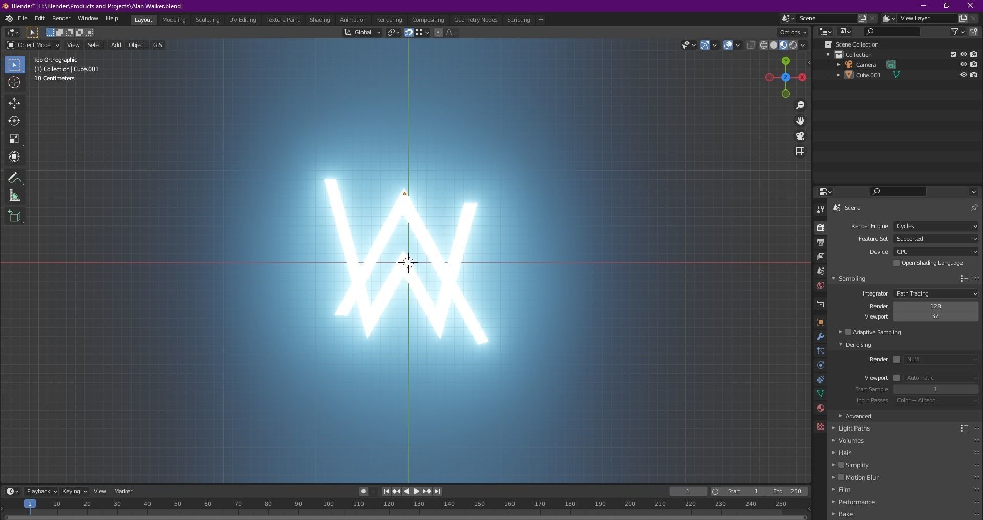983x520 pixels.
Task: Hide Cube.001 in viewport via eye icon
Action: [963, 75]
